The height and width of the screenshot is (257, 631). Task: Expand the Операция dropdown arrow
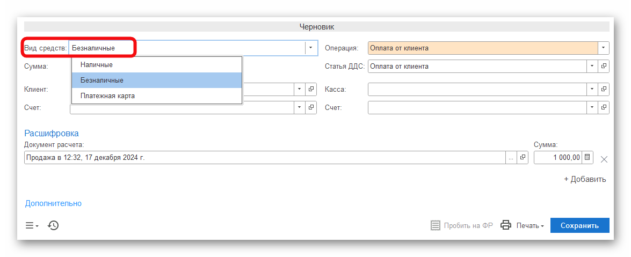click(604, 48)
